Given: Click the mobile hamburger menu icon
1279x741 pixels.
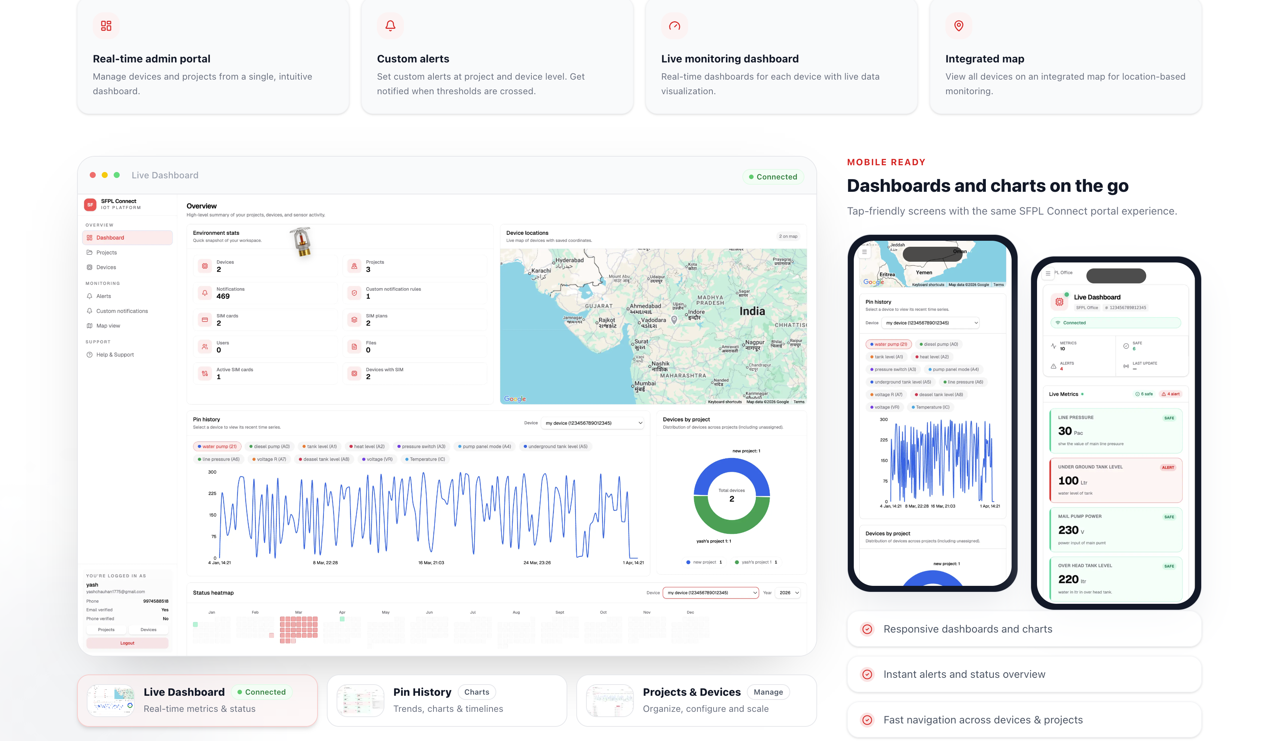Looking at the screenshot, I should tap(864, 252).
